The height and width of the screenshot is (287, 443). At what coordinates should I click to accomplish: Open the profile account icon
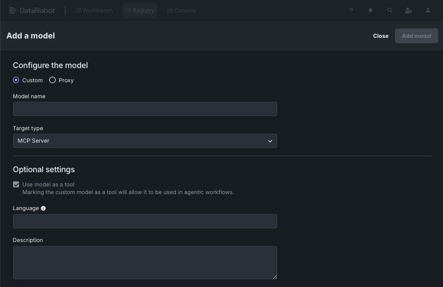point(428,10)
